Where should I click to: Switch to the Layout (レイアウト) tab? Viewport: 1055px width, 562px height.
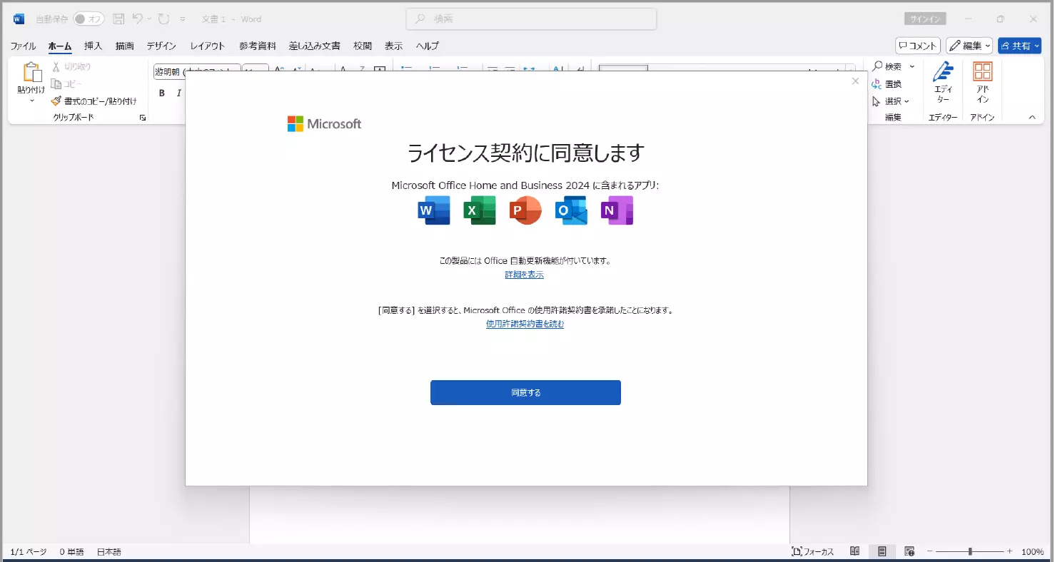click(207, 46)
